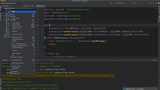Viewport: 160px width, 90px height.
Task: Click Git update project icon
Action: pyautogui.click(x=143, y=3)
